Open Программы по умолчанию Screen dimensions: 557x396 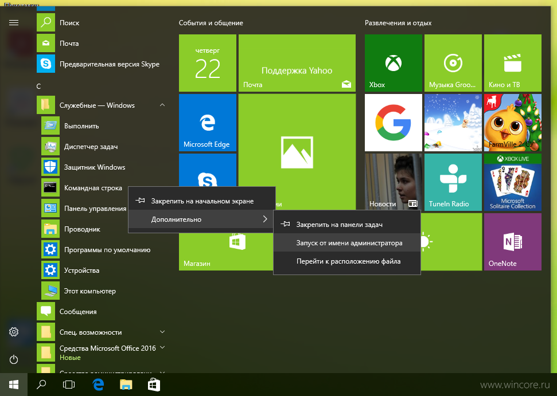(103, 249)
